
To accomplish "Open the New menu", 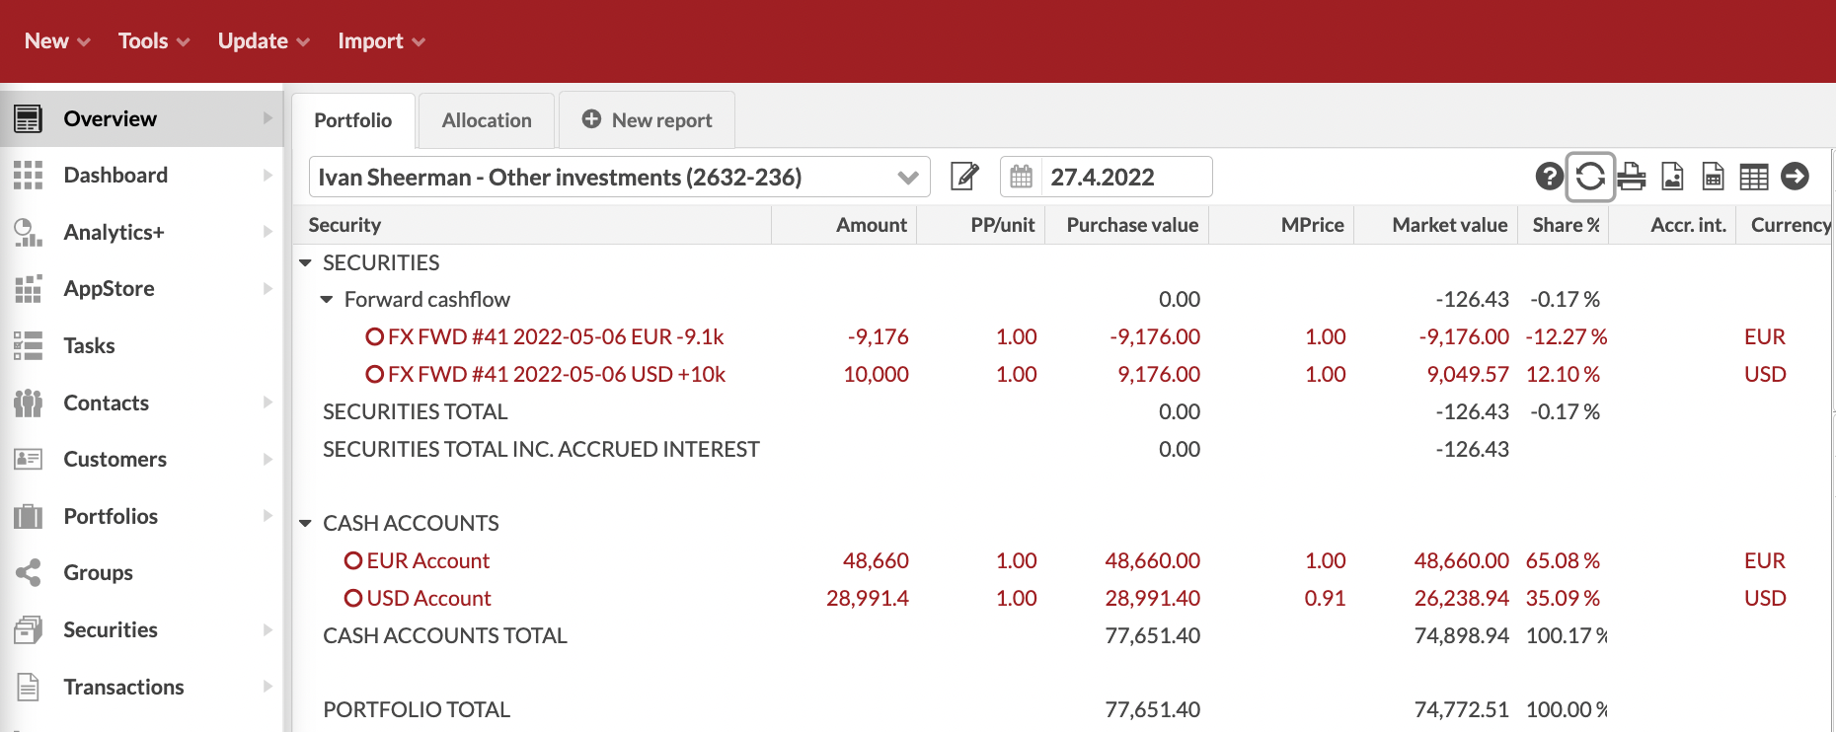I will pyautogui.click(x=57, y=41).
